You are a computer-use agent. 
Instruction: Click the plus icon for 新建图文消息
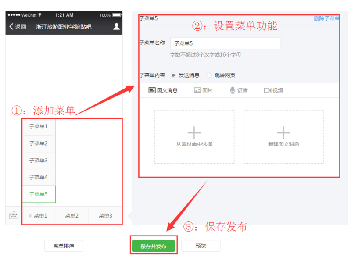pyautogui.click(x=283, y=133)
